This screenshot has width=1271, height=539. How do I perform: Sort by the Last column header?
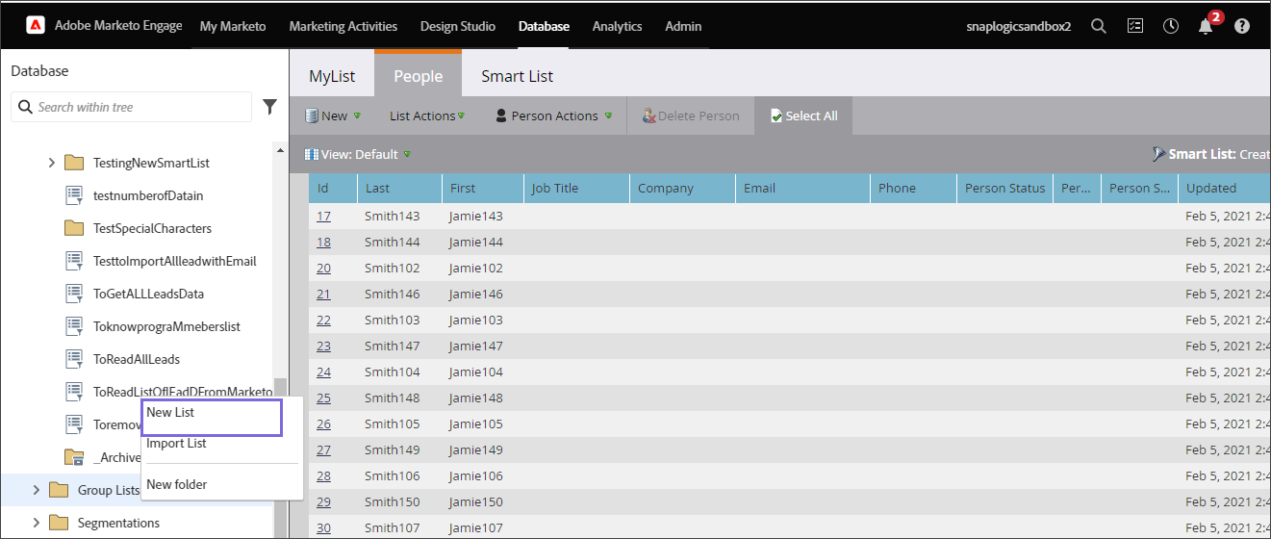click(x=399, y=188)
